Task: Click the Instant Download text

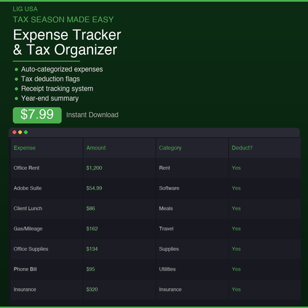Action: pyautogui.click(x=92, y=115)
